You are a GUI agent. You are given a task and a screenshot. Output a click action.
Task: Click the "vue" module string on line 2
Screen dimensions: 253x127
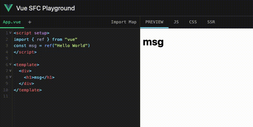pyautogui.click(x=71, y=40)
